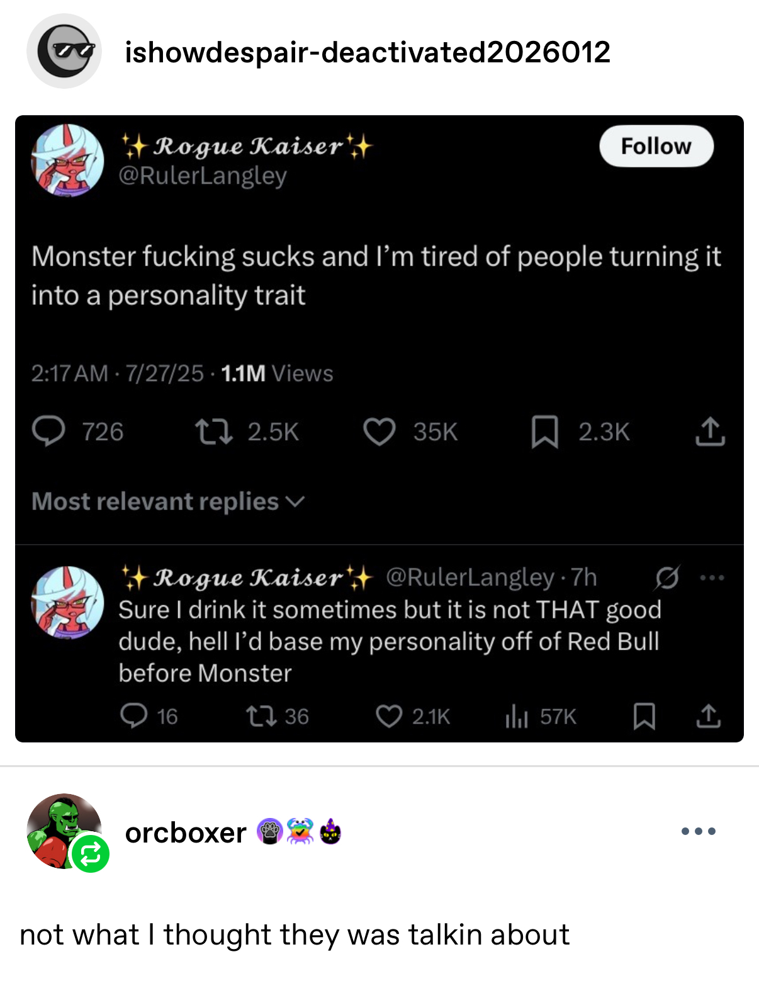Click the retweet icon showing 2.5K
This screenshot has height=988, width=759.
(x=214, y=432)
